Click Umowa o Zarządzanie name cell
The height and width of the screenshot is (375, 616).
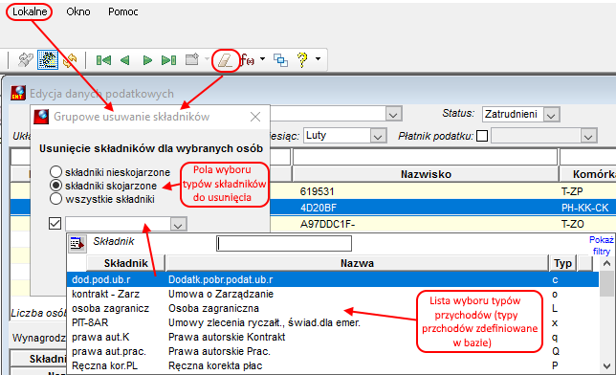click(x=221, y=294)
